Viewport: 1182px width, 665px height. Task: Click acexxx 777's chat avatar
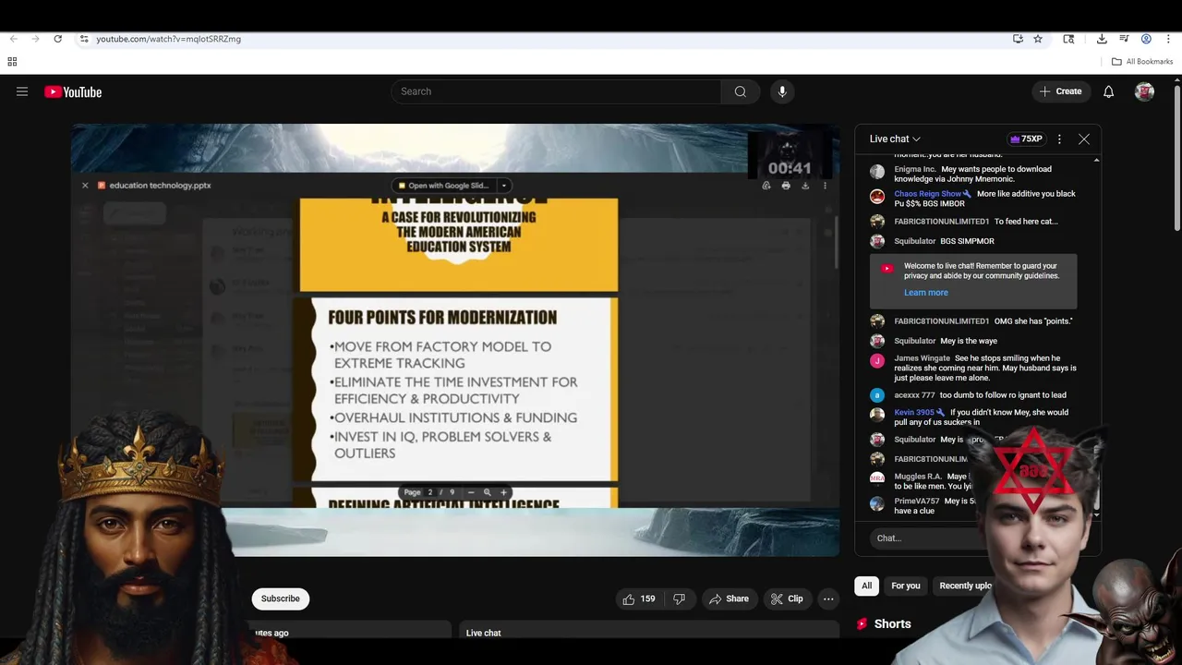click(877, 395)
